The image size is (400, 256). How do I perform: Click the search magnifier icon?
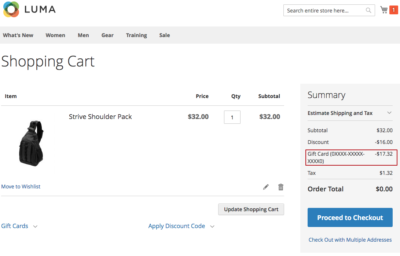[x=368, y=10]
